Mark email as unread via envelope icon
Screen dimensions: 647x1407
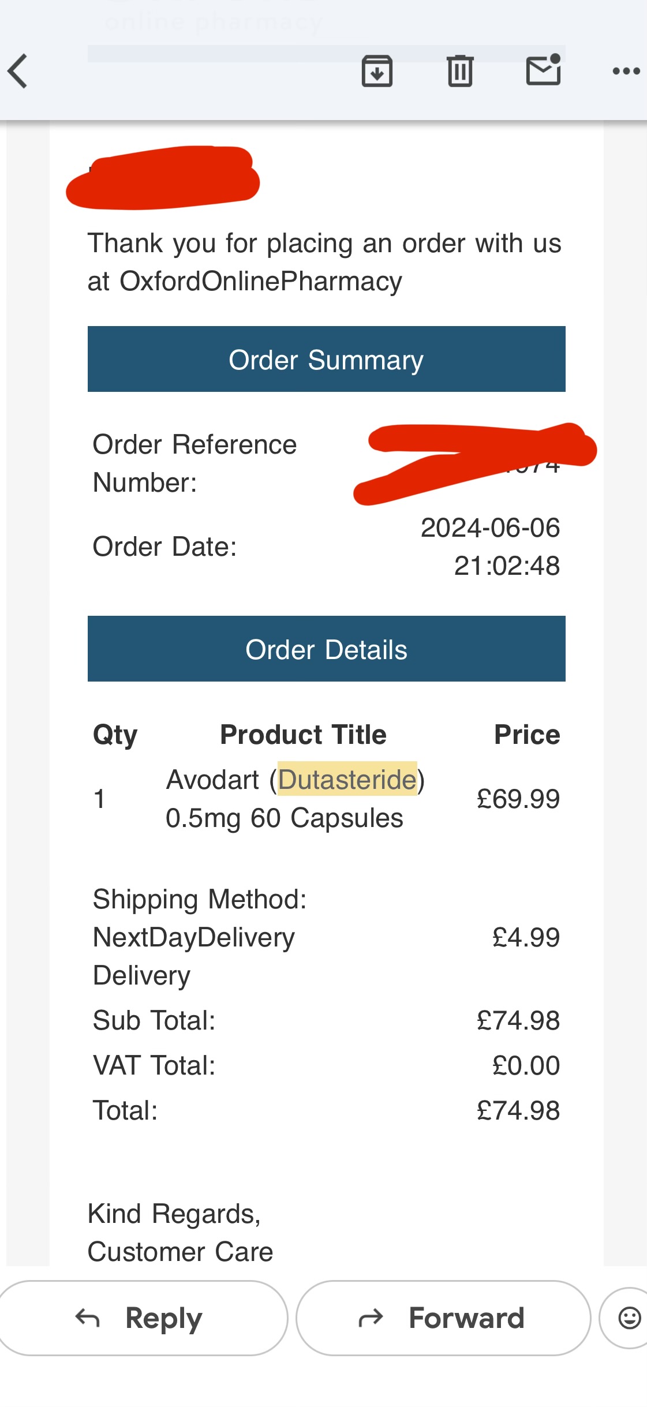[543, 70]
